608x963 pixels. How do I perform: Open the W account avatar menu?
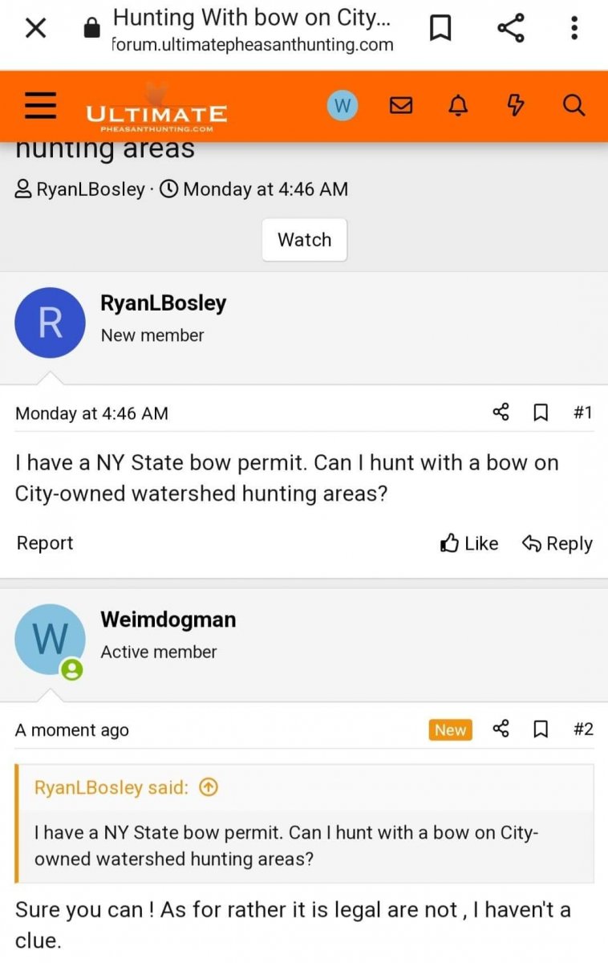tap(343, 105)
